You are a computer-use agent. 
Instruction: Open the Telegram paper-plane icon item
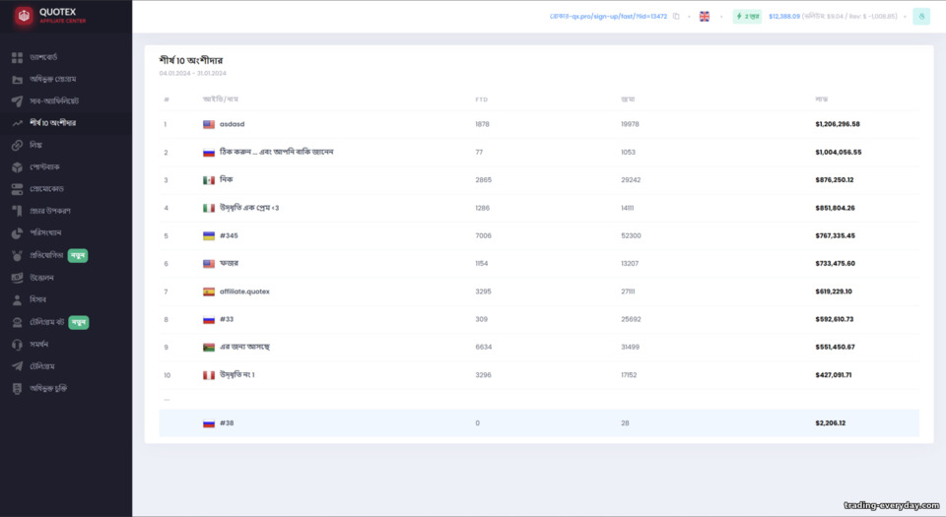(x=17, y=366)
